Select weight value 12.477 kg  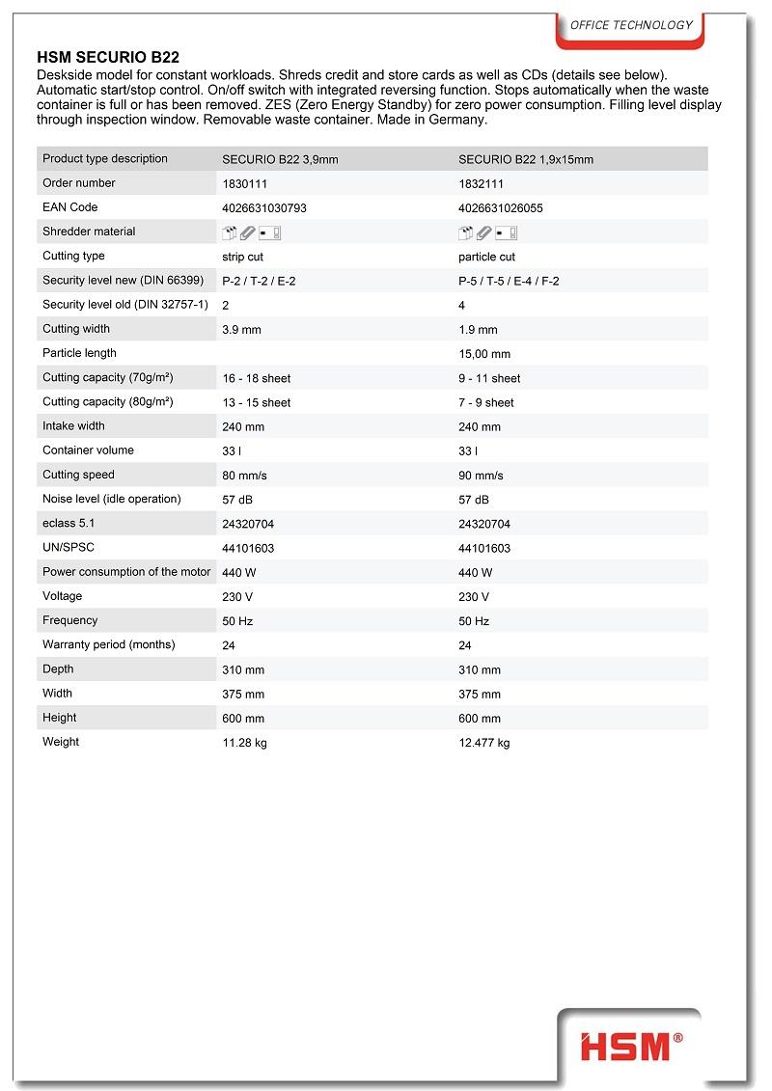pyautogui.click(x=483, y=743)
